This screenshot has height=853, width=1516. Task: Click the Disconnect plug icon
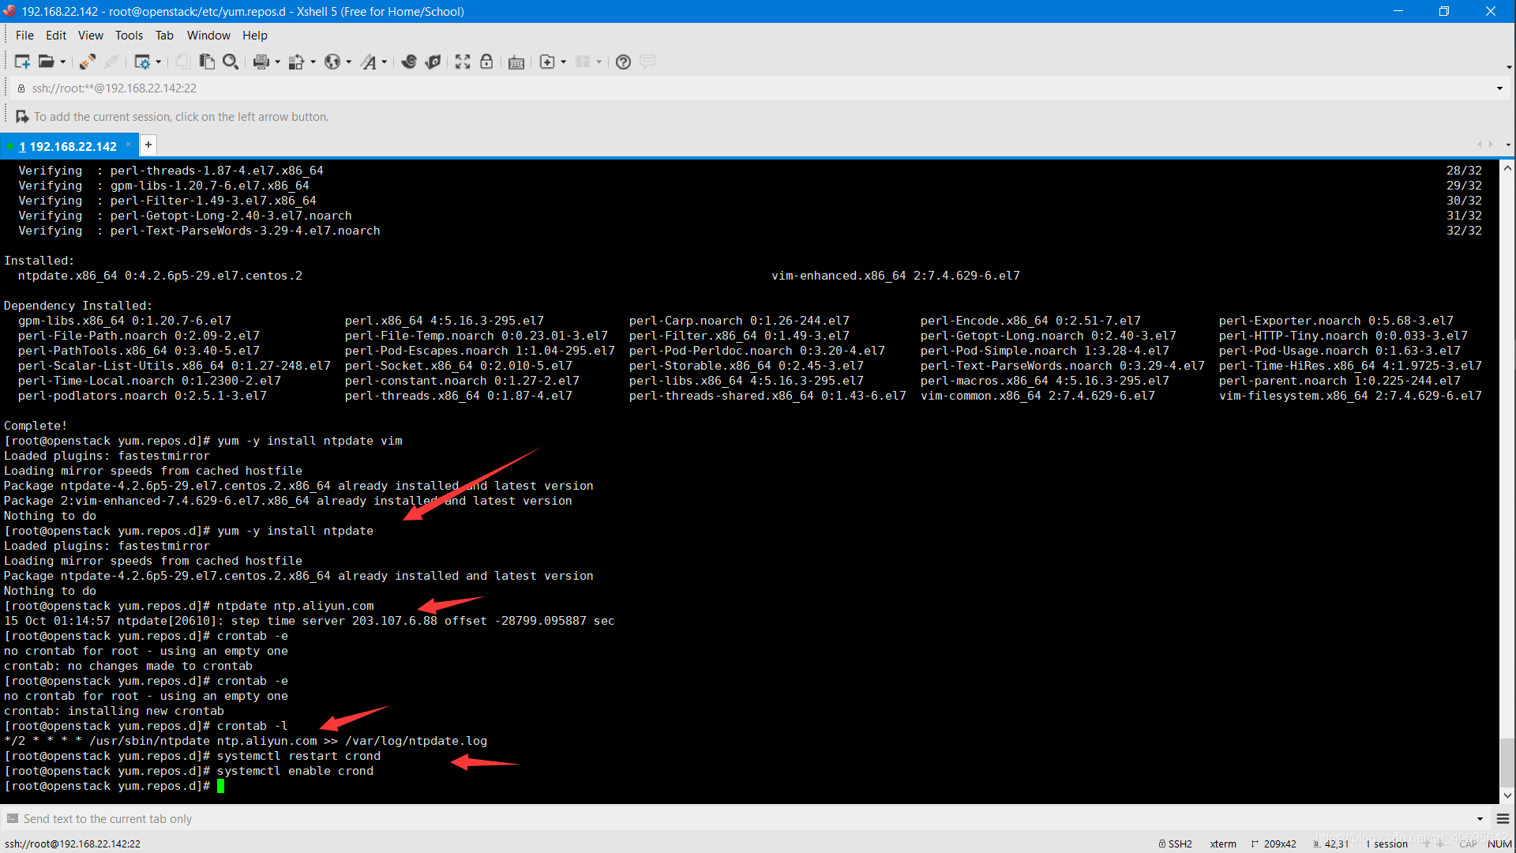tap(111, 62)
